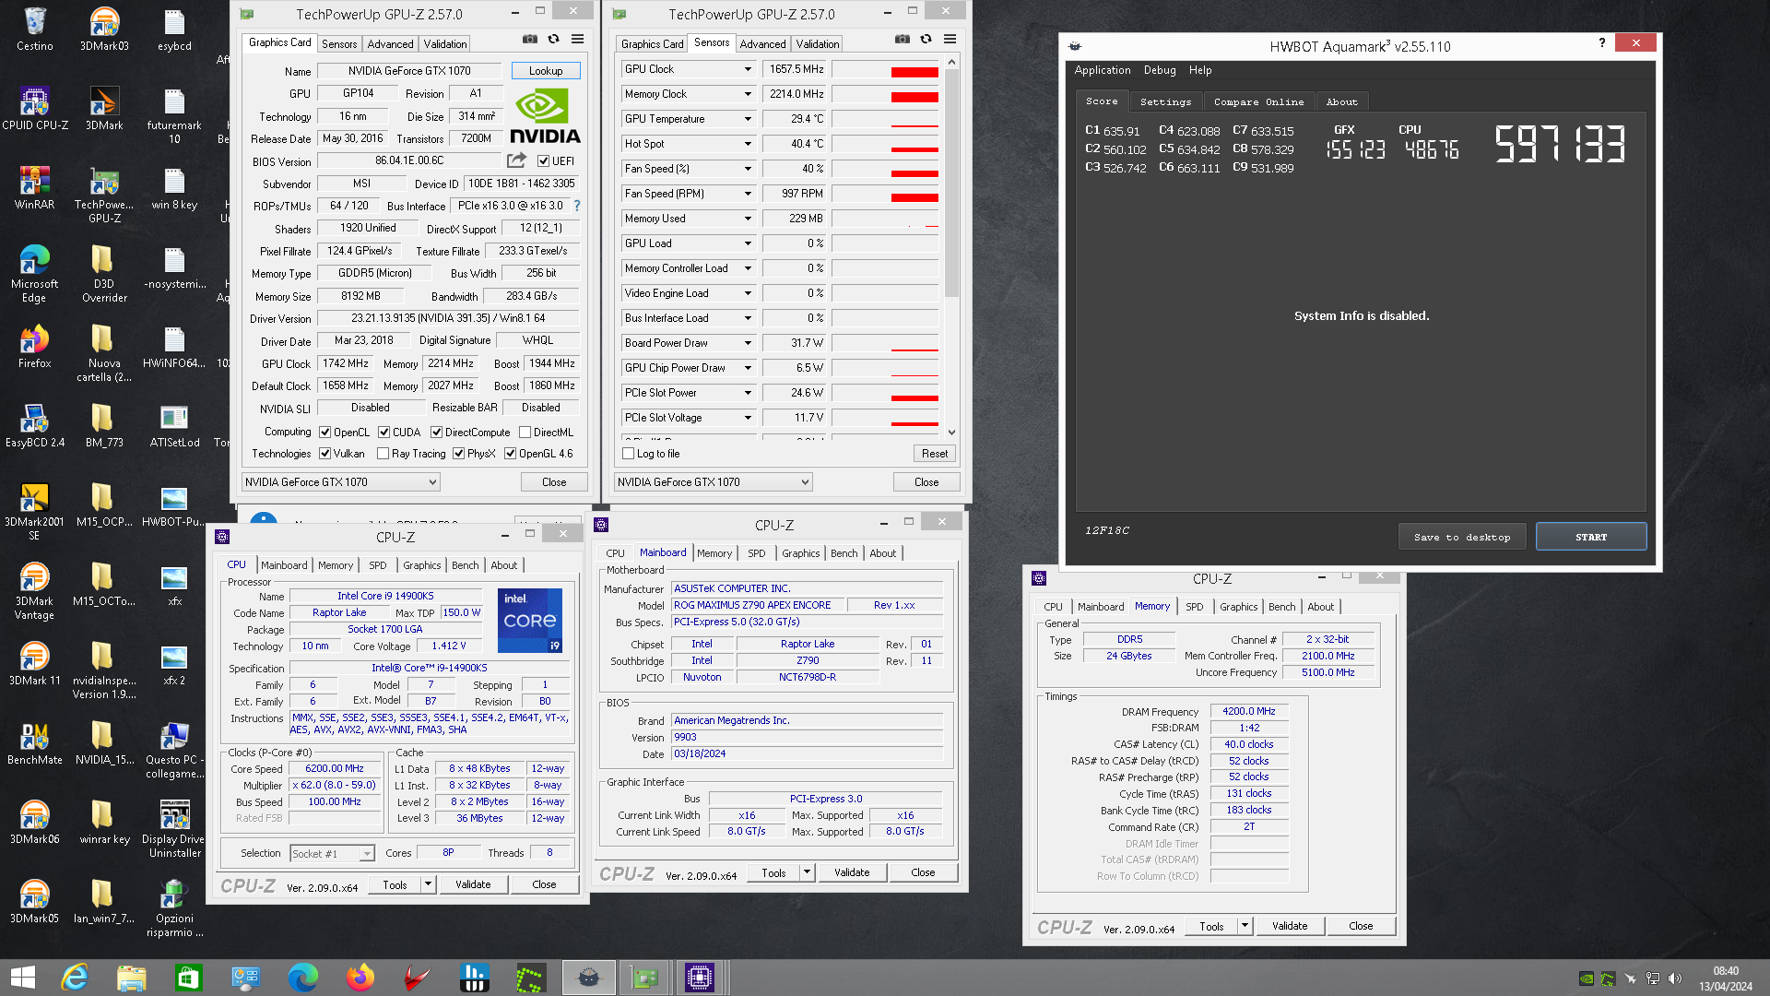1770x996 pixels.
Task: Toggle the OpenCL checkbox
Action: click(x=324, y=432)
